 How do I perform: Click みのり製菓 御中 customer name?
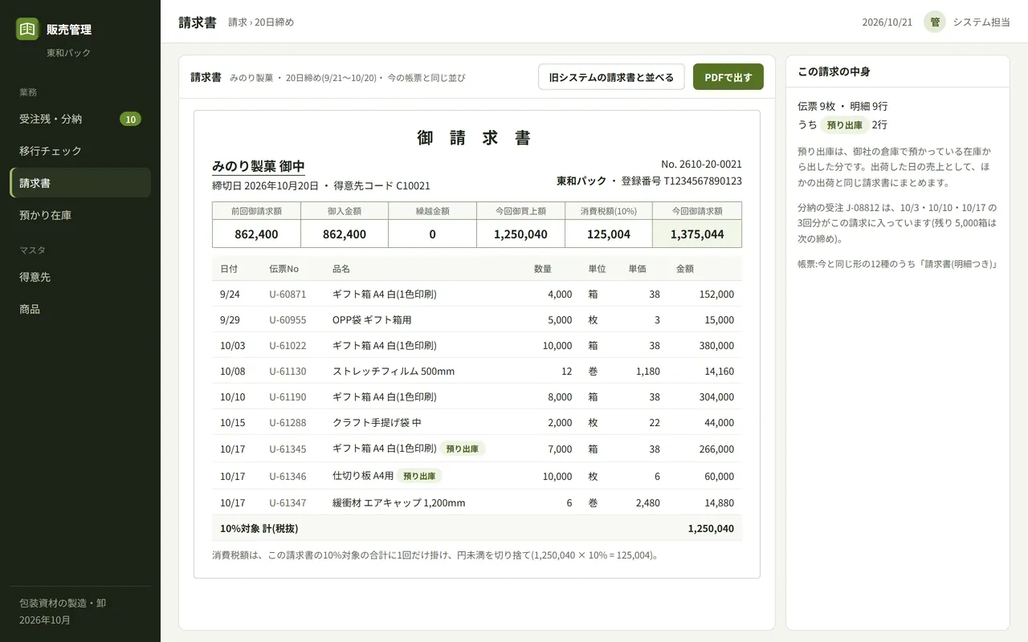(259, 166)
